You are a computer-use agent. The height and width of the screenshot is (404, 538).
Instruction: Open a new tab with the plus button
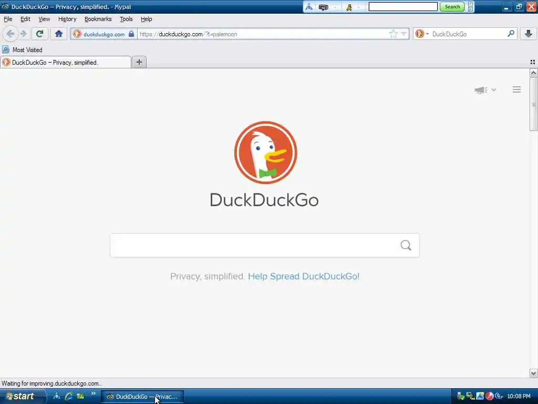tap(139, 62)
